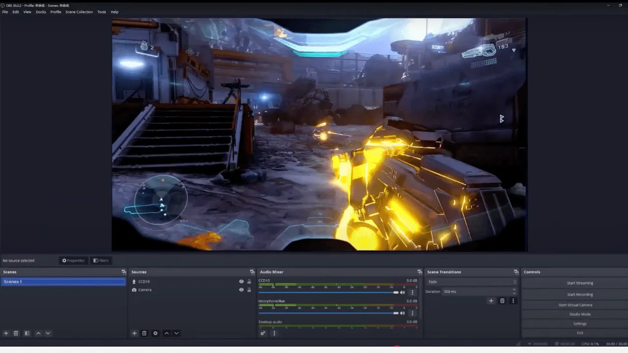The height and width of the screenshot is (353, 628).
Task: Click the microphone icon beside CCD10 source
Action: coord(134,281)
